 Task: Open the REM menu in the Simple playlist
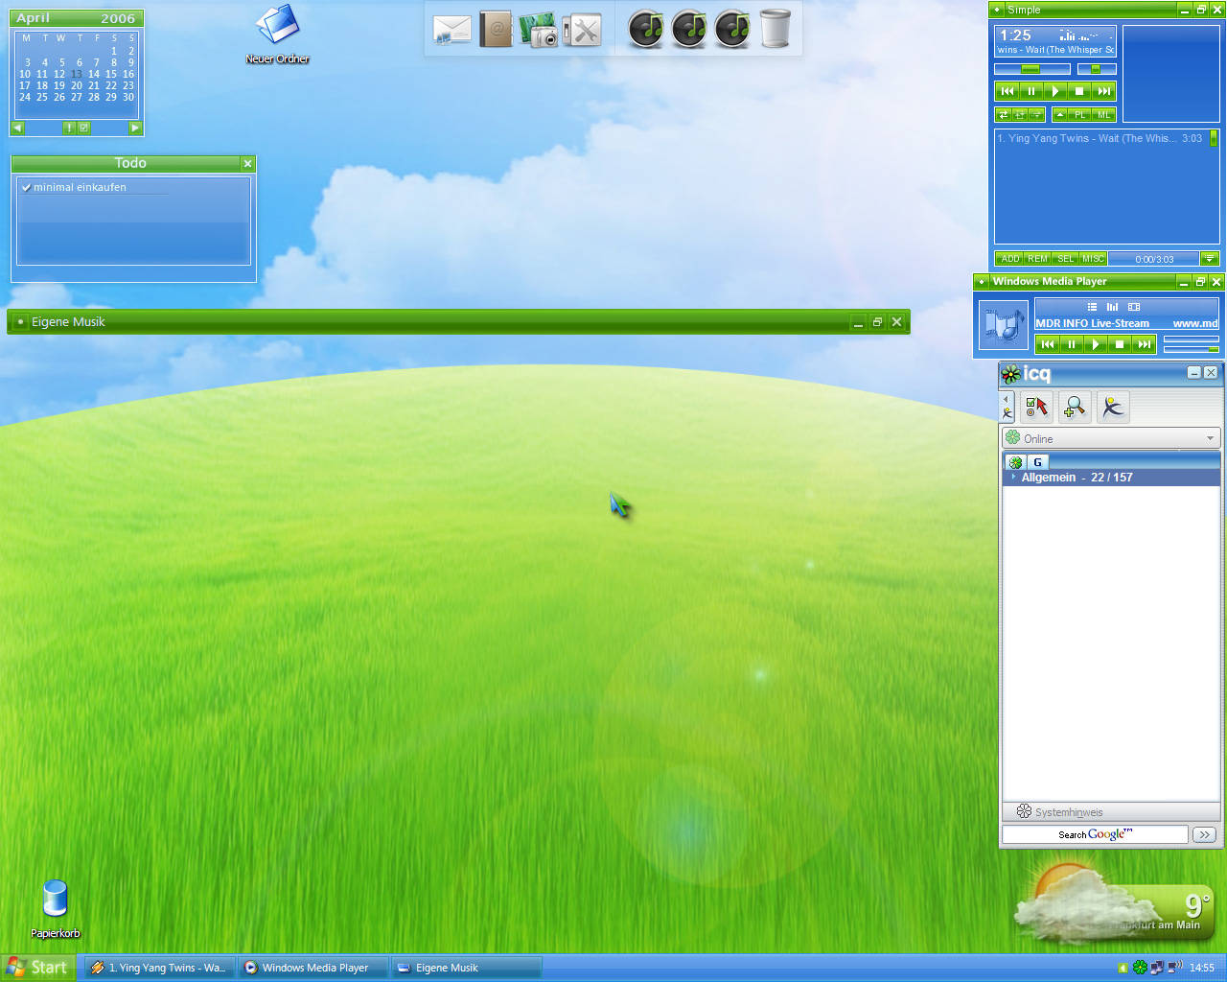coord(1038,259)
